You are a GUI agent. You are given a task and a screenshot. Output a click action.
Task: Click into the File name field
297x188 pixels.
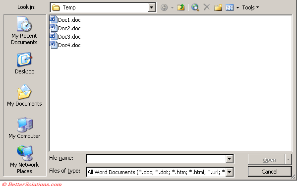point(156,159)
